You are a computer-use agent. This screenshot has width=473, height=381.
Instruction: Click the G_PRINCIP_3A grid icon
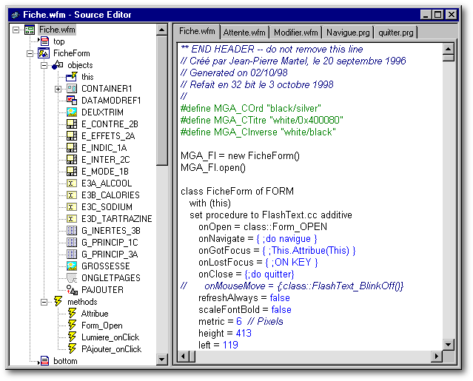click(x=72, y=254)
